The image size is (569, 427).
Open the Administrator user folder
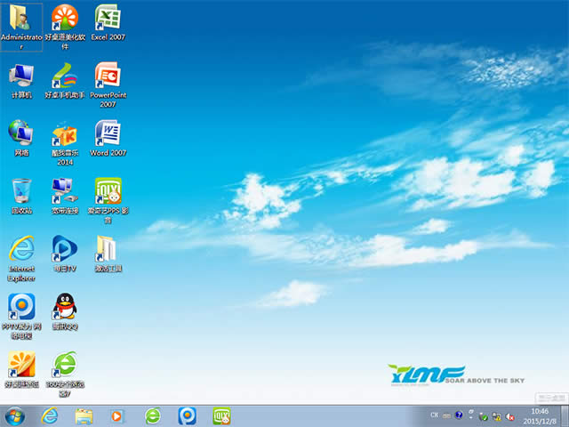click(21, 18)
